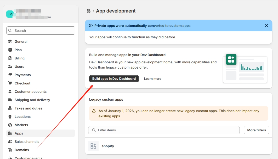278x159 pixels.
Task: Click the Locations pin icon
Action: 10,117
